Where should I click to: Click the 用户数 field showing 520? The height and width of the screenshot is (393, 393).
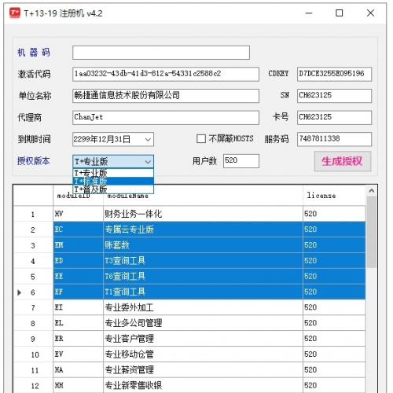pyautogui.click(x=241, y=161)
